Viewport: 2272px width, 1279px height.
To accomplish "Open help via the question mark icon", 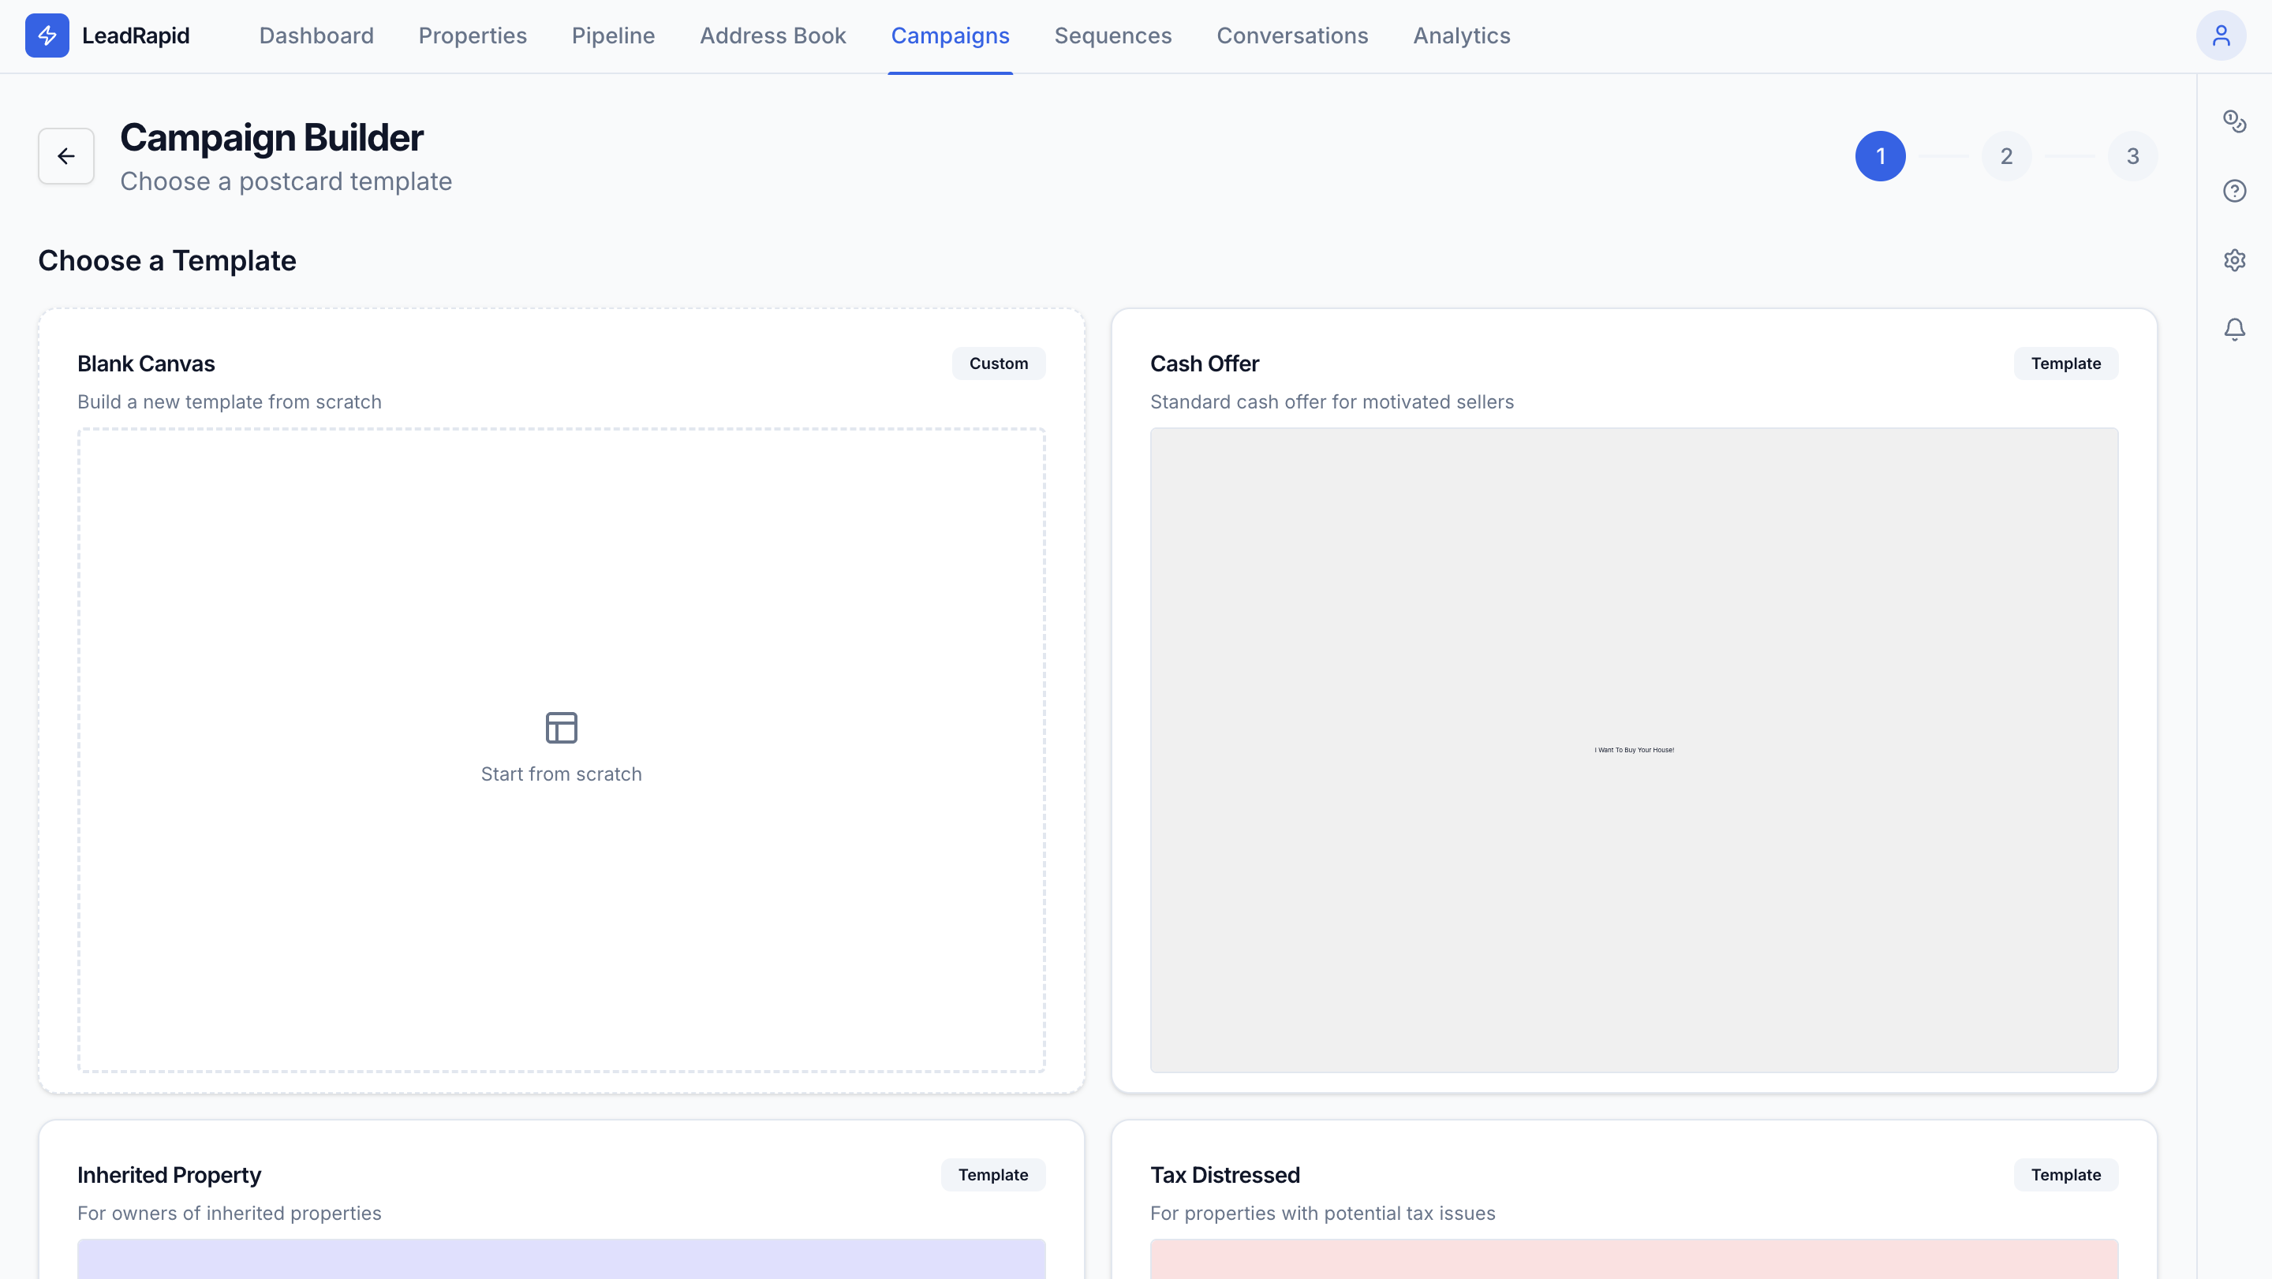I will coord(2235,190).
